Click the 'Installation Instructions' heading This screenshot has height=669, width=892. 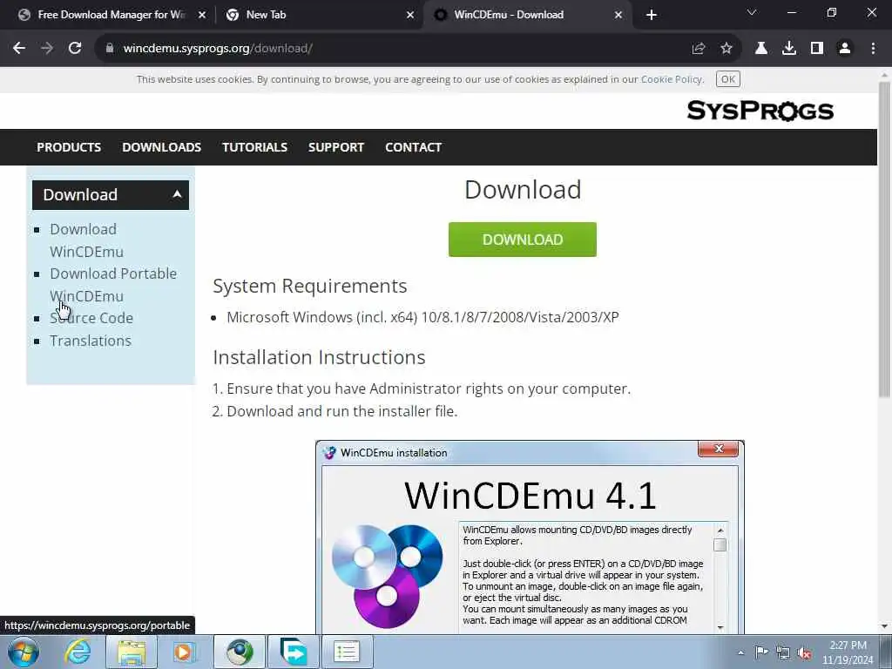(x=319, y=357)
